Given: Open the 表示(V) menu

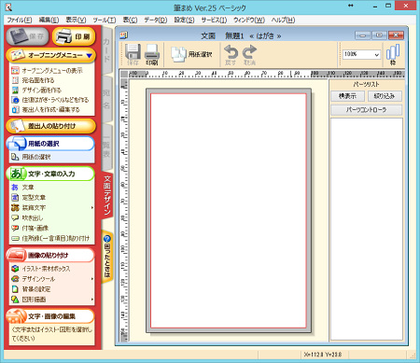Looking at the screenshot, I should coord(76,20).
